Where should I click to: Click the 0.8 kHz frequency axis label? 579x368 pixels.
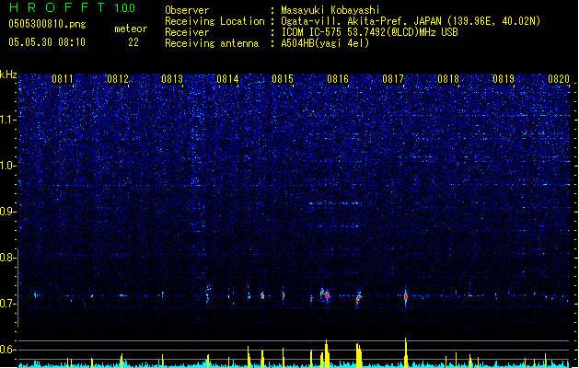pyautogui.click(x=7, y=258)
